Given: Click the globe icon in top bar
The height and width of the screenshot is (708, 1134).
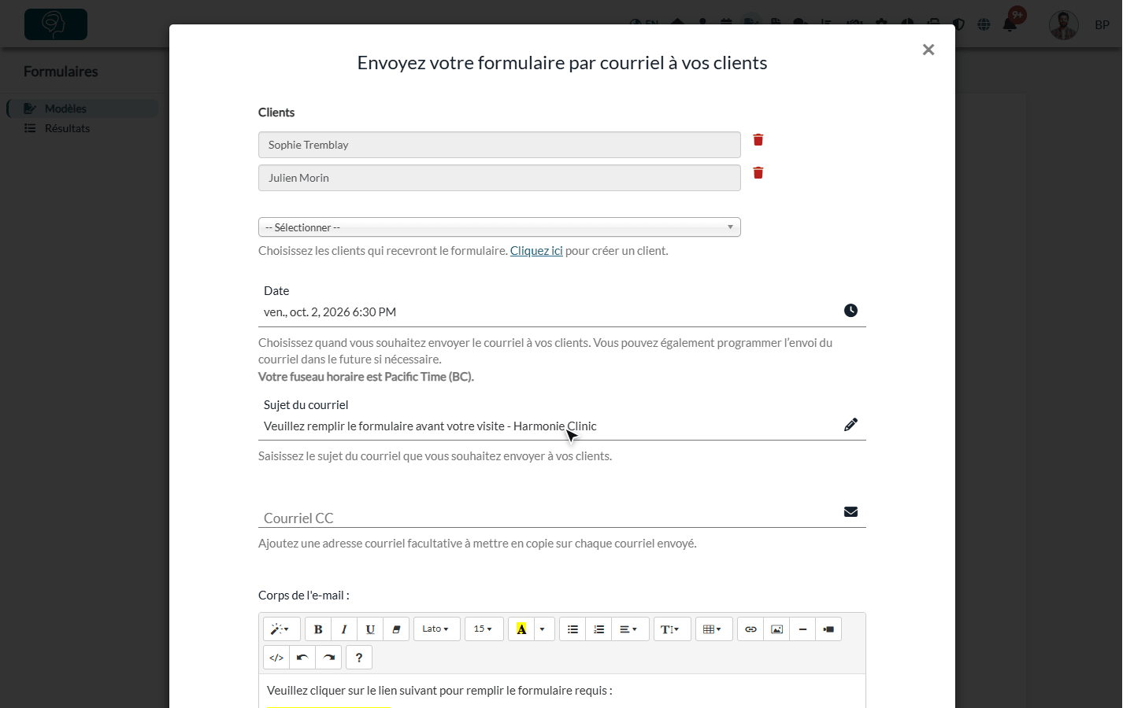Looking at the screenshot, I should pyautogui.click(x=984, y=24).
